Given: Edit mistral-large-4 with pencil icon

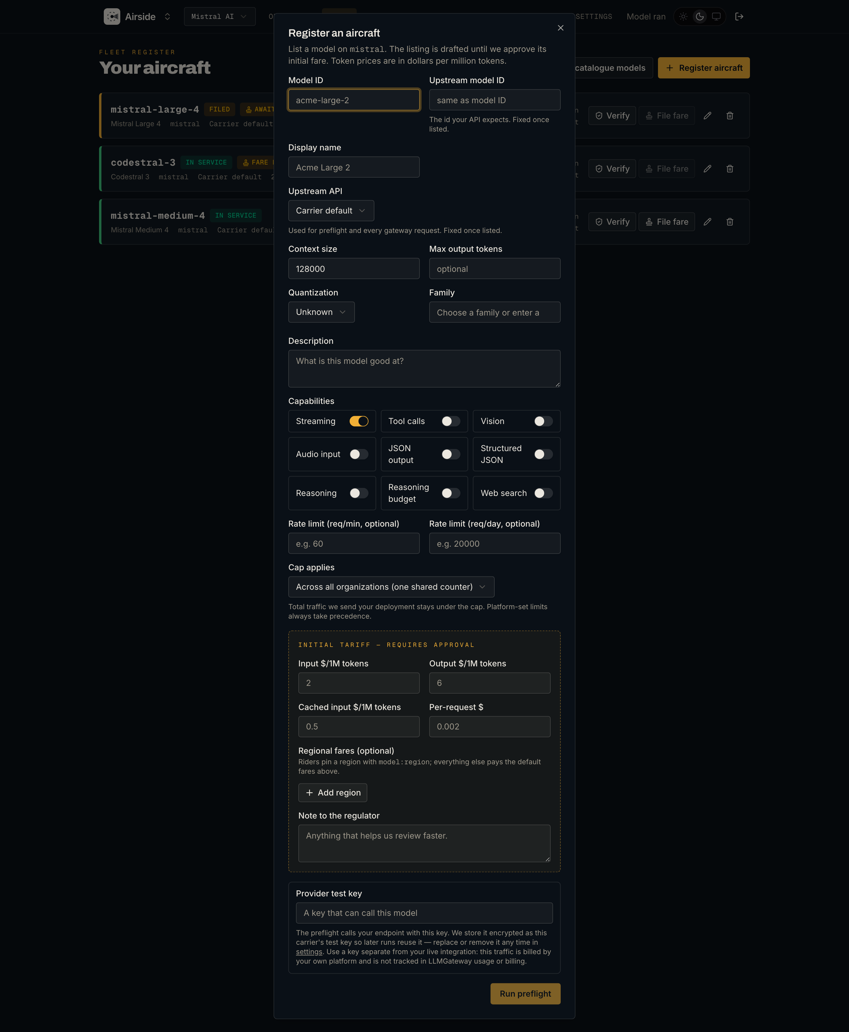Looking at the screenshot, I should 707,115.
